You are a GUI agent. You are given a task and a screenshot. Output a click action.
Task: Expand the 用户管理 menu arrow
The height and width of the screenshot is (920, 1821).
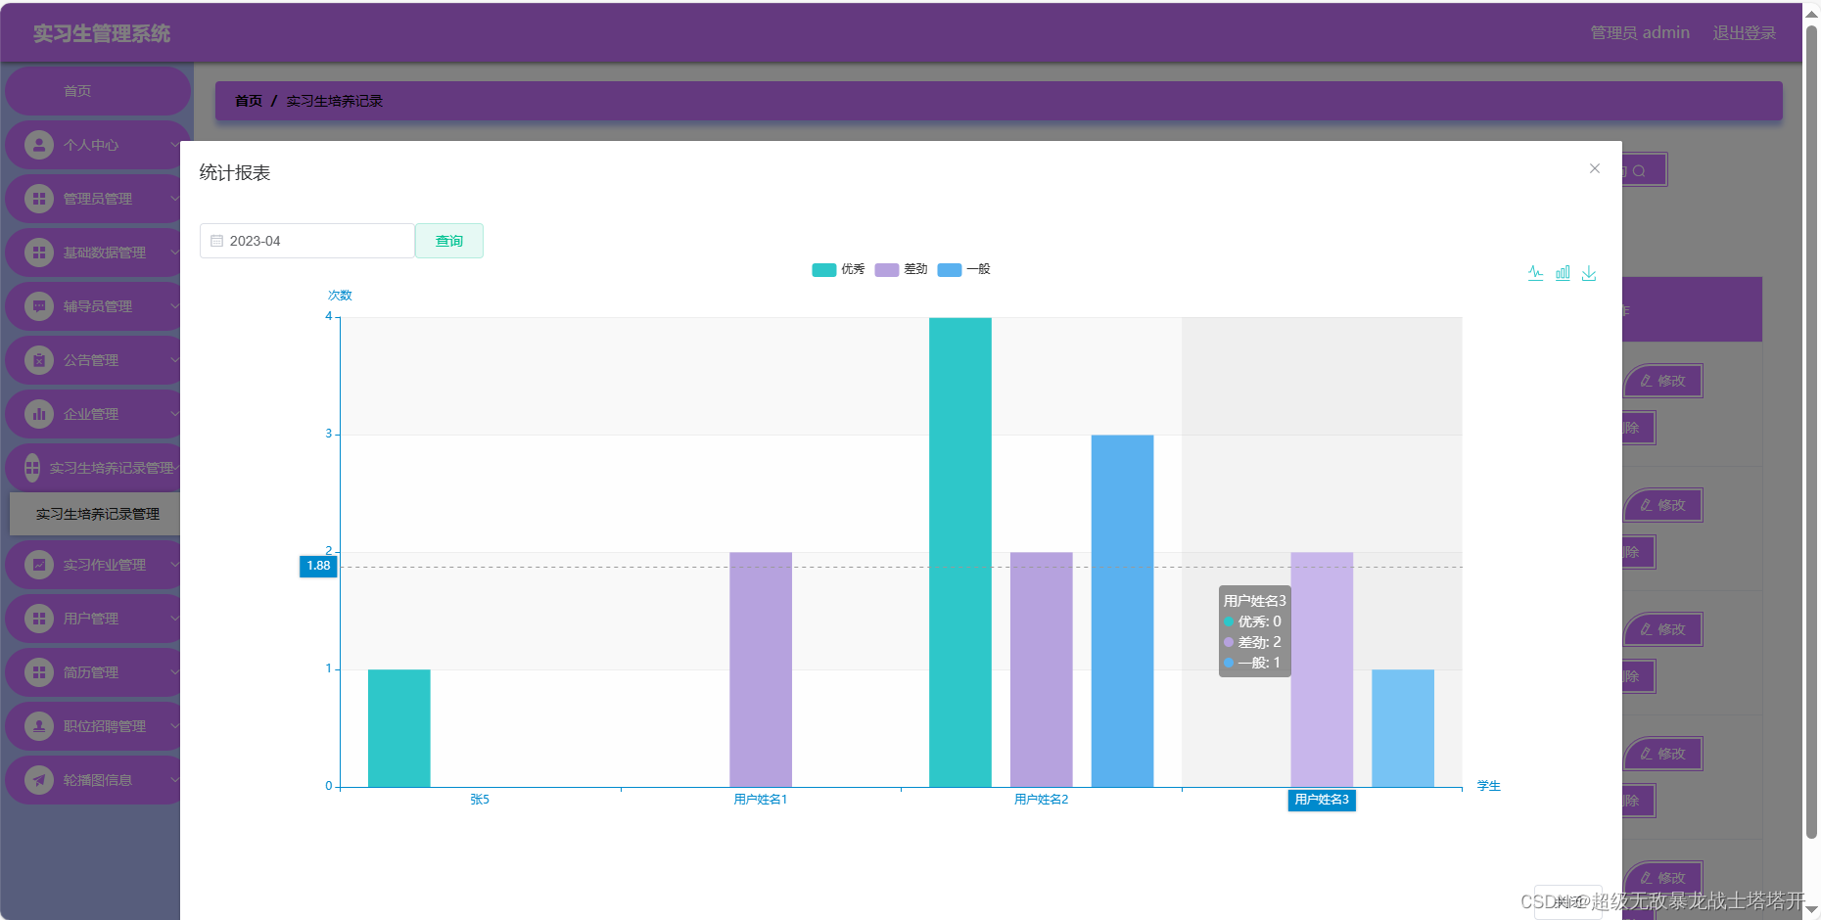(174, 619)
